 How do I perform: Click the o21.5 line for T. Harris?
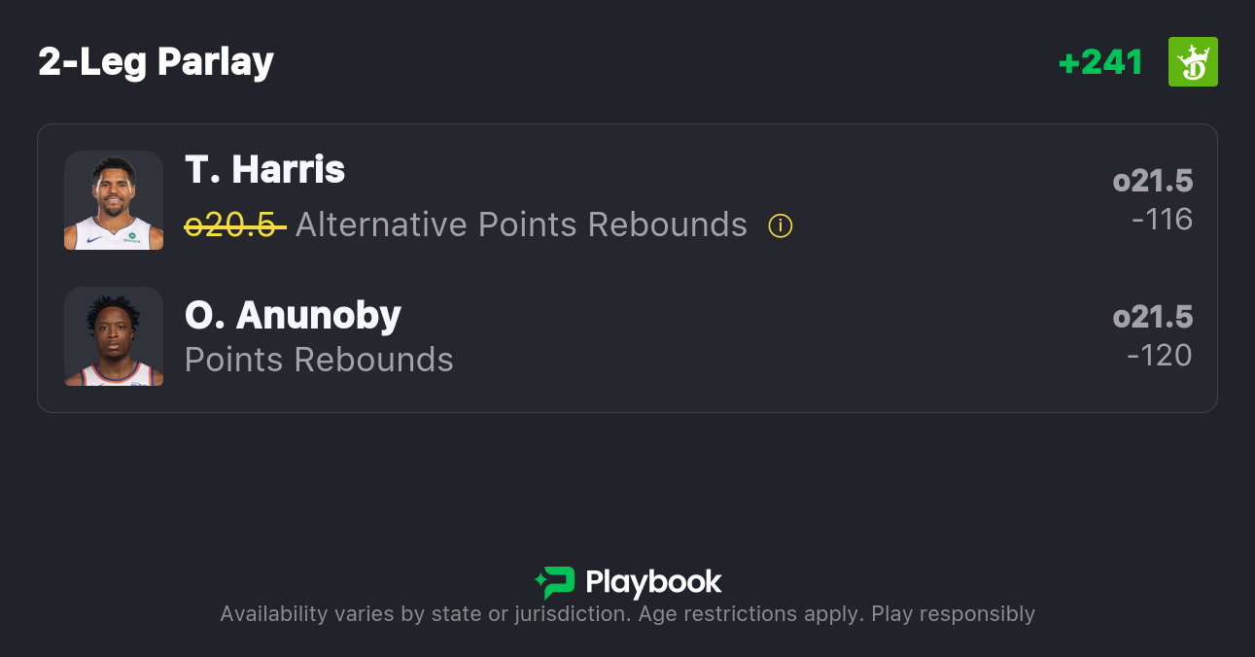click(1153, 181)
